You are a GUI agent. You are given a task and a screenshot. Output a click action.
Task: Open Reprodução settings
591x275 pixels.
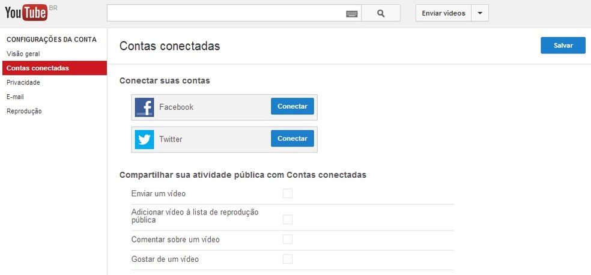(x=24, y=111)
